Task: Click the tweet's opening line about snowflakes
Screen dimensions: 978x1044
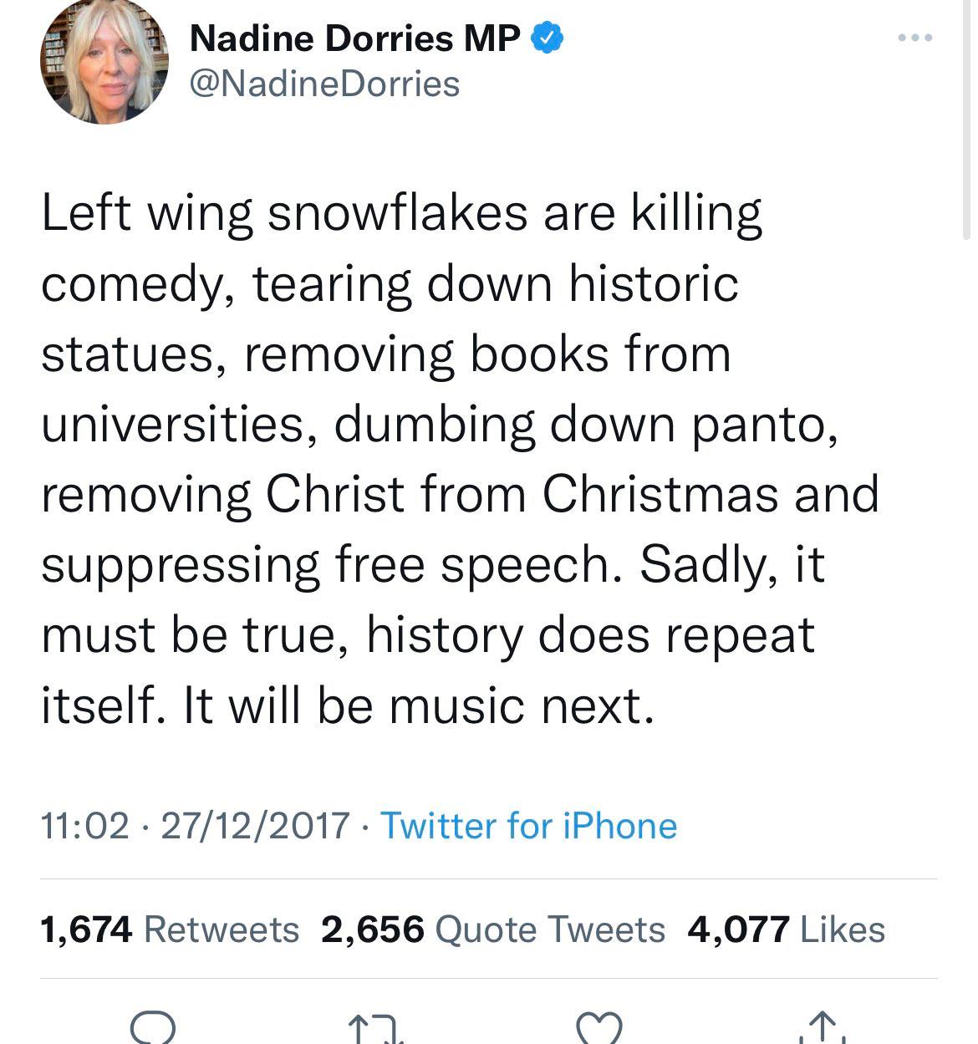Action: tap(401, 213)
